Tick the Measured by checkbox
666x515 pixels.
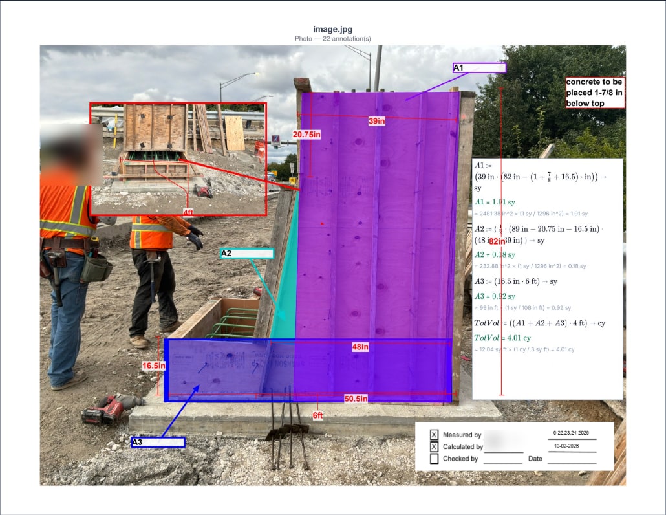click(x=434, y=435)
